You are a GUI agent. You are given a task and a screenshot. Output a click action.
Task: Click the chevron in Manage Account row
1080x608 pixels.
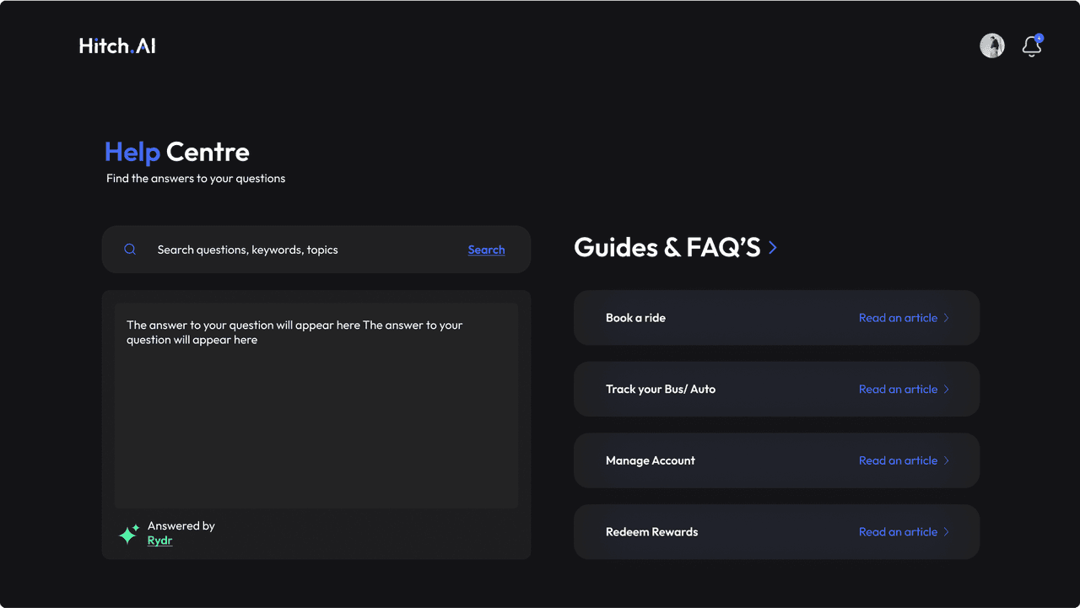(947, 460)
